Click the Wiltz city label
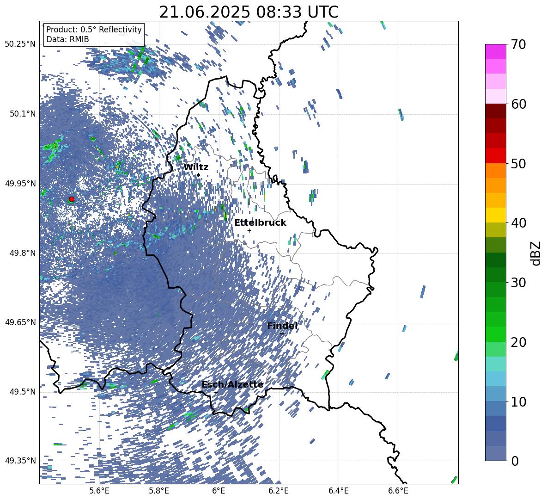Viewport: 547px width, 500px height. click(196, 167)
